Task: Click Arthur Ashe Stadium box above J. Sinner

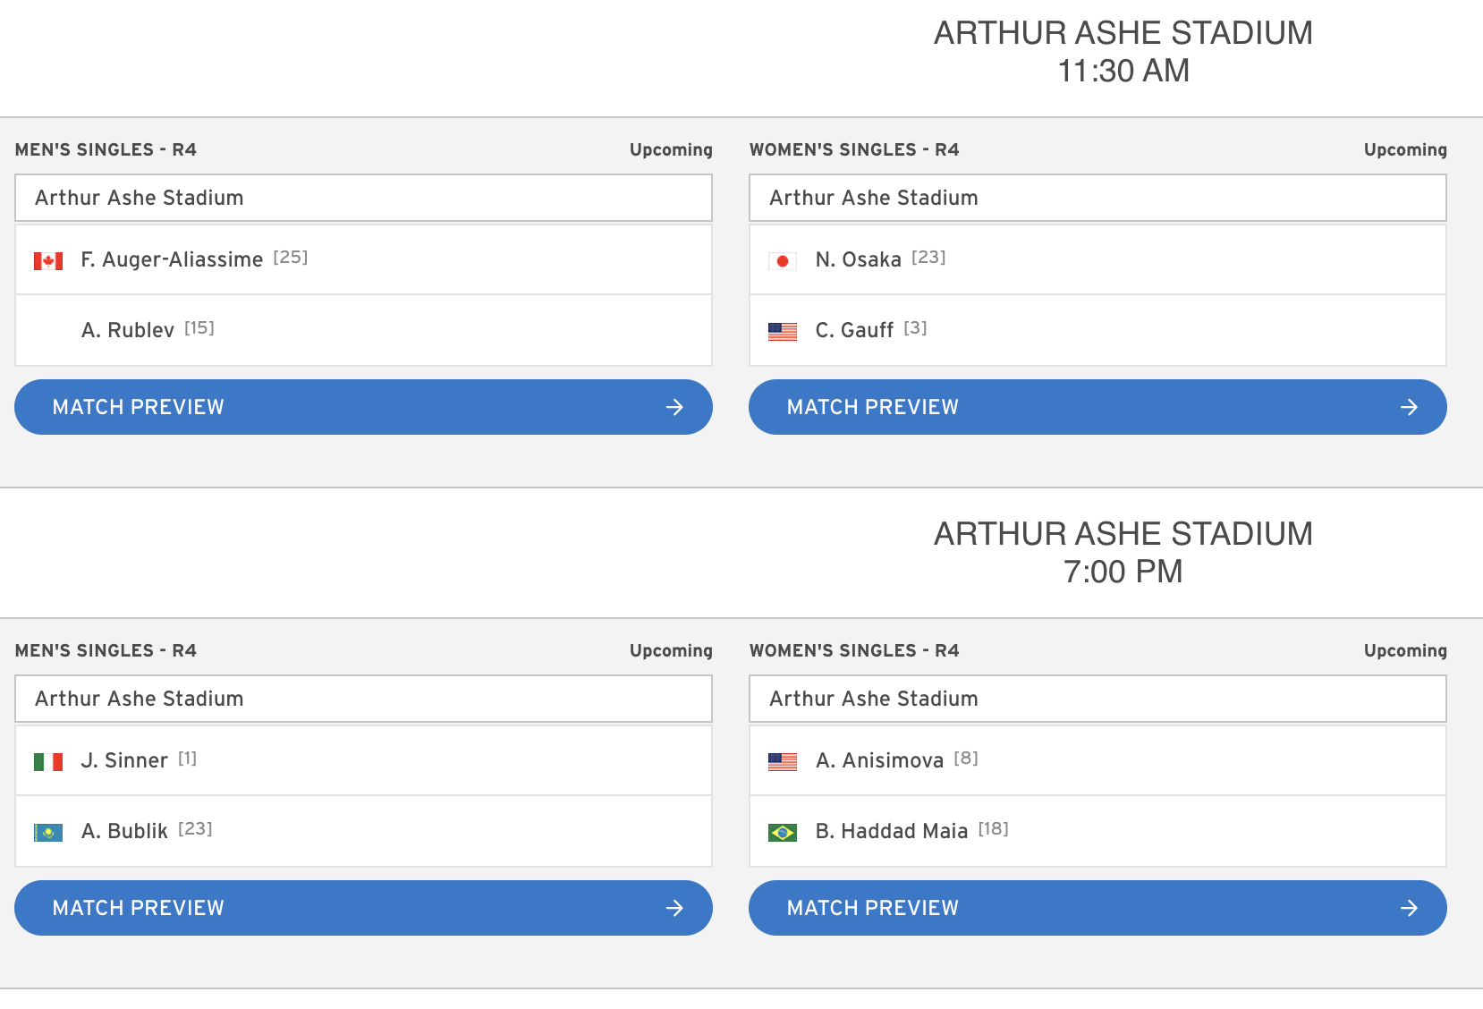Action: pos(363,699)
